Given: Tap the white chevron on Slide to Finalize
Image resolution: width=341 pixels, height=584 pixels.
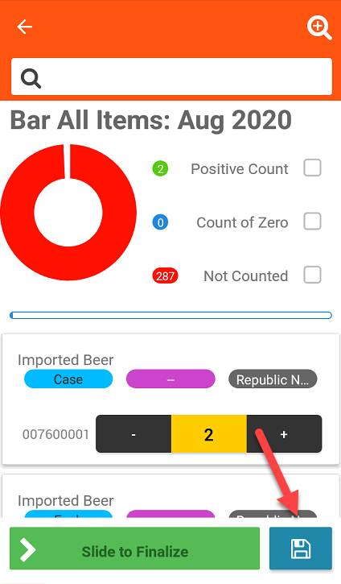Looking at the screenshot, I should 27,549.
